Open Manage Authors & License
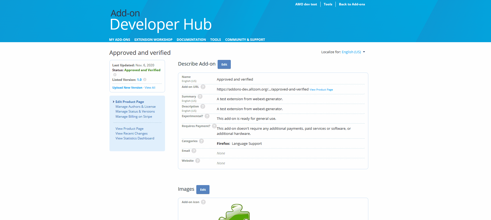 coord(136,107)
